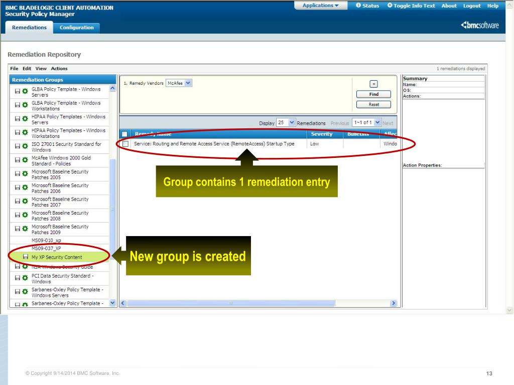Click the Next page link

pyautogui.click(x=388, y=123)
